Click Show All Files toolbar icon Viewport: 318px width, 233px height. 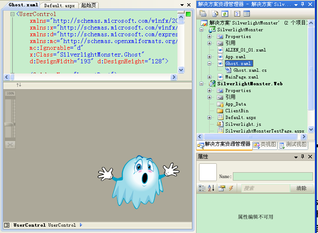tap(215, 14)
